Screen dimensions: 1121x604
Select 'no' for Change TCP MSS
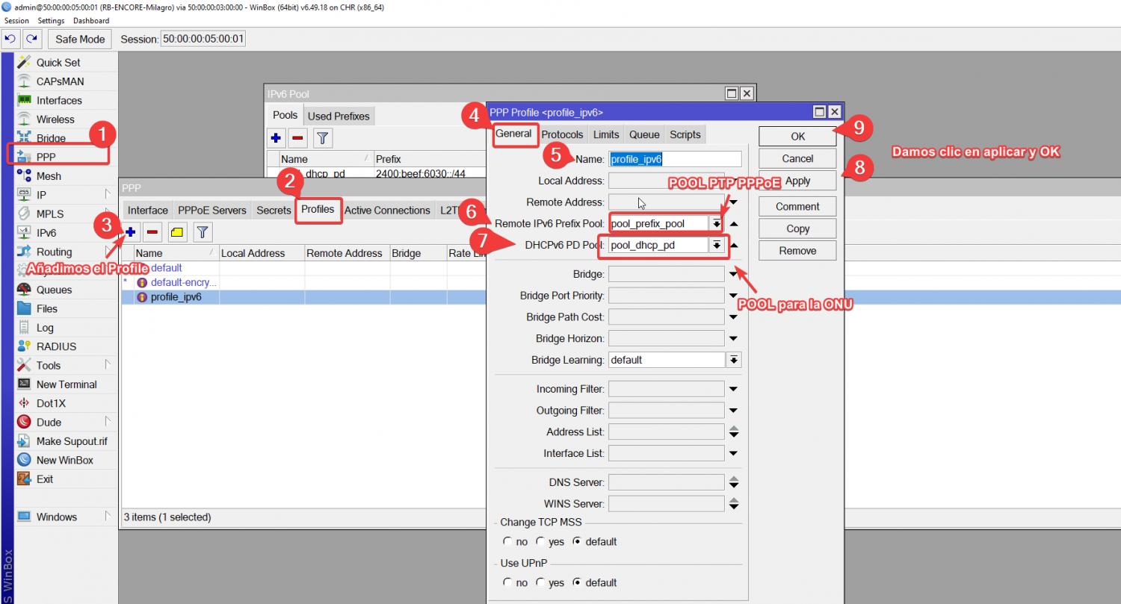(508, 541)
